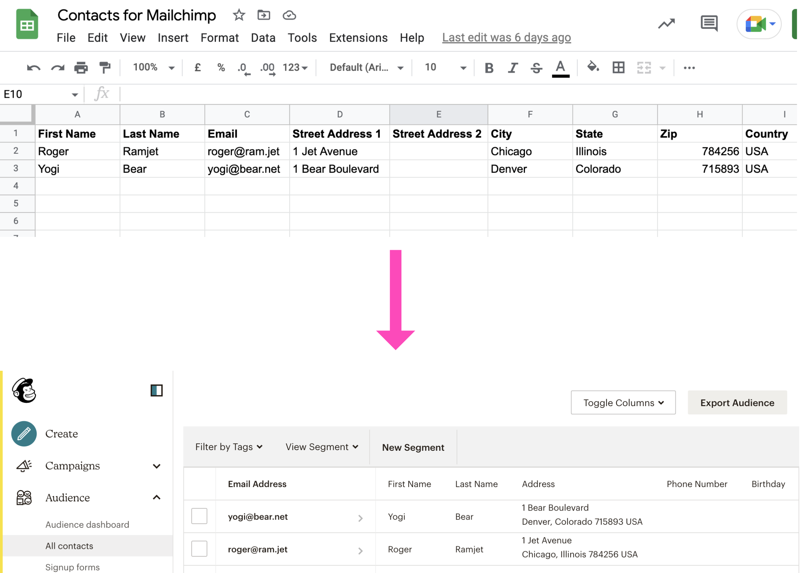Expand the Campaigns menu chevron
Screen dimensions: 806x573
point(157,466)
